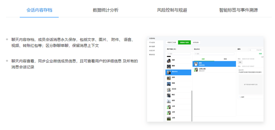This screenshot has height=130, width=275.
Task: Focus the search box under the 无心大大 header
Action: pyautogui.click(x=214, y=54)
